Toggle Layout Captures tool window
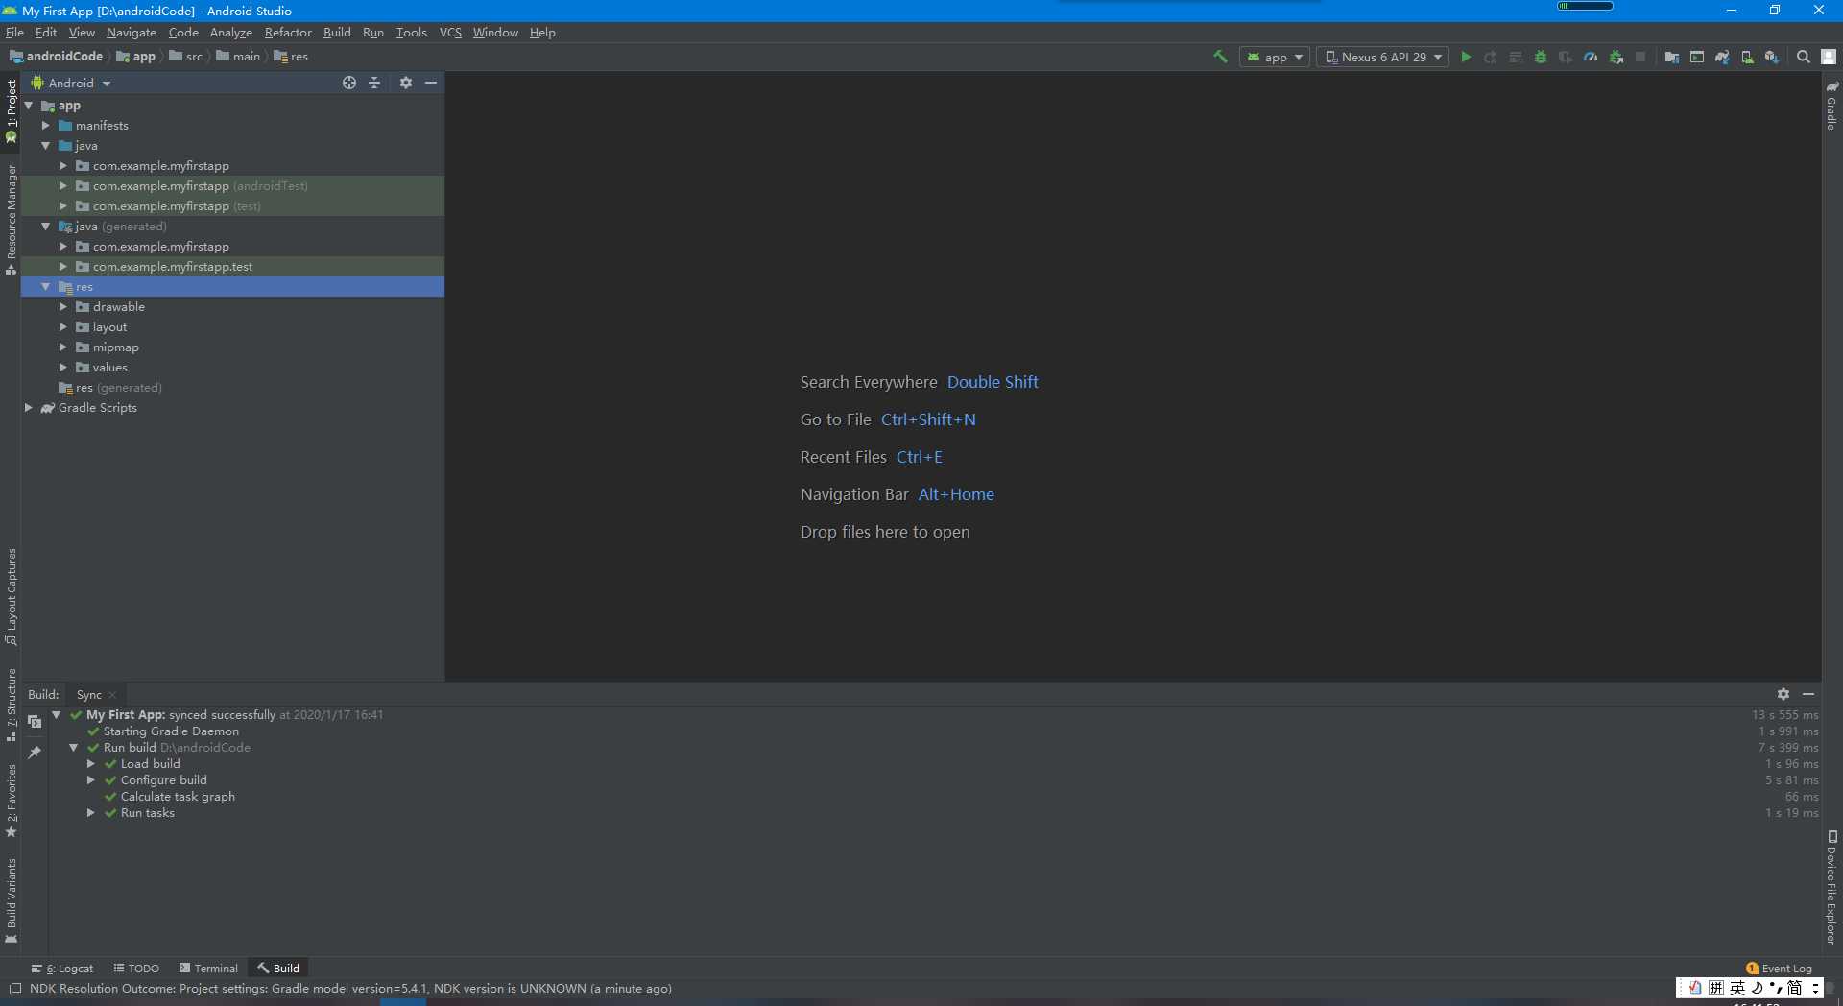The width and height of the screenshot is (1843, 1006). click(11, 597)
